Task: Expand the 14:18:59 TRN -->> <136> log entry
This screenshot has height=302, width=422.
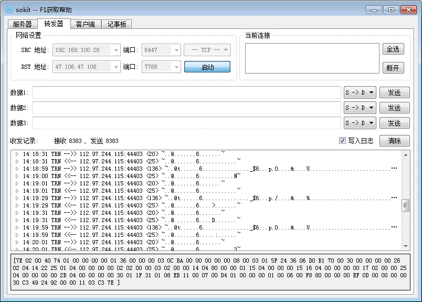Action: (x=17, y=169)
